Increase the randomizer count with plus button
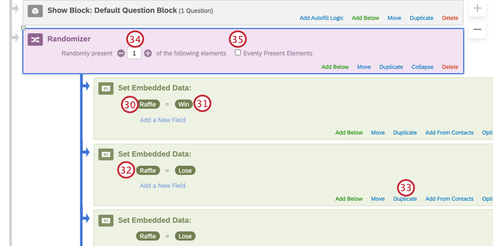The height and width of the screenshot is (246, 493). click(148, 53)
